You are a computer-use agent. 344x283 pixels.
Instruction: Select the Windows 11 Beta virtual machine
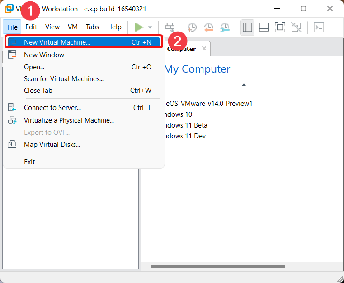[186, 125]
